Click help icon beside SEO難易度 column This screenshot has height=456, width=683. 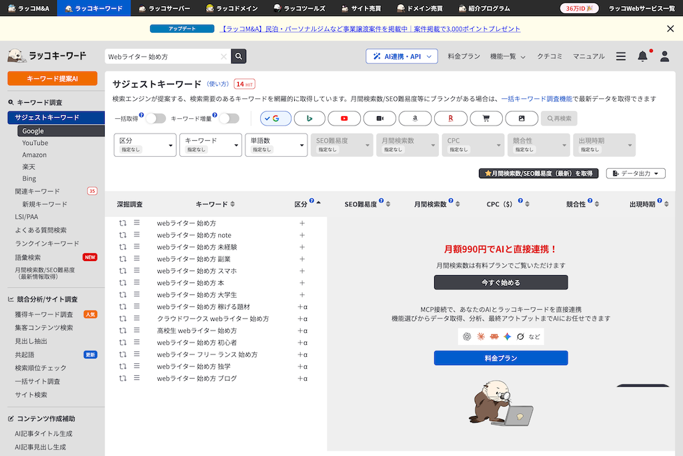click(381, 200)
